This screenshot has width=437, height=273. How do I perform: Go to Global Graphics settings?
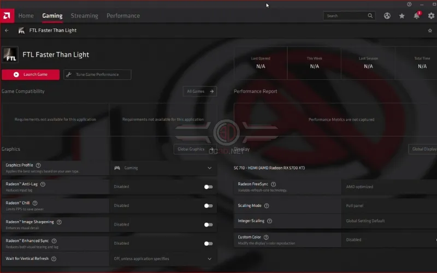point(195,149)
